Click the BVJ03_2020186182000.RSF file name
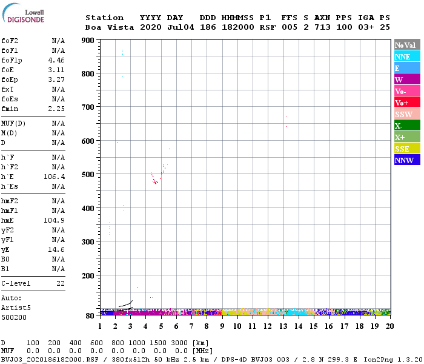 [50, 360]
